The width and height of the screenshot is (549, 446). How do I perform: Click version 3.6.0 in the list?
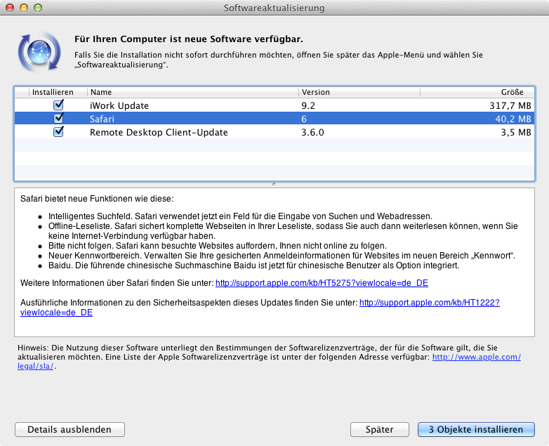pyautogui.click(x=312, y=132)
